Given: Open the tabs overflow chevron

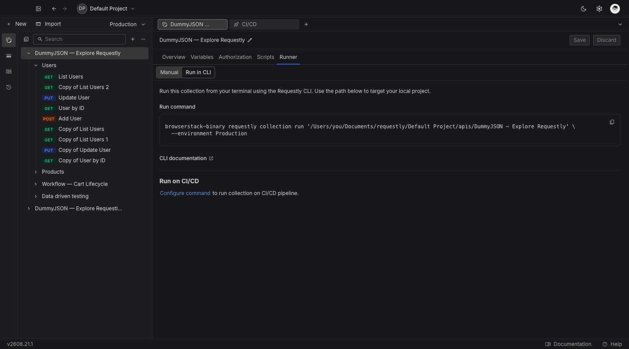Looking at the screenshot, I should point(620,24).
